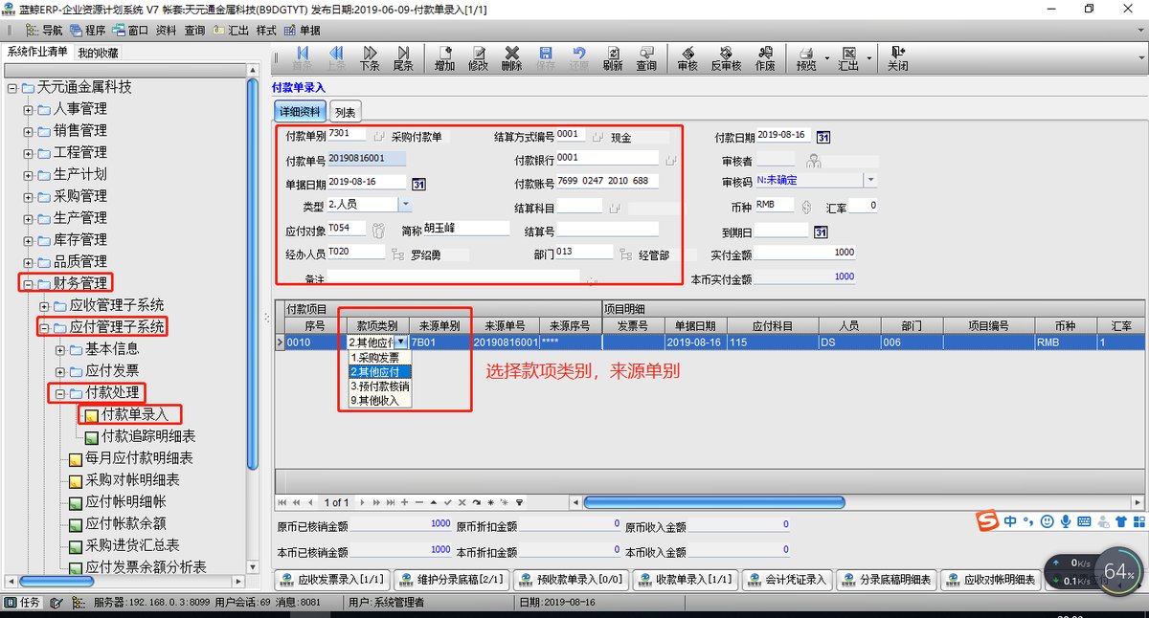Open dropdown arrow next to 预览

point(826,58)
